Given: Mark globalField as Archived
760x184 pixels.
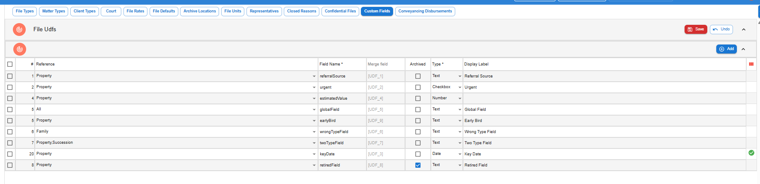Looking at the screenshot, I should click(x=418, y=110).
